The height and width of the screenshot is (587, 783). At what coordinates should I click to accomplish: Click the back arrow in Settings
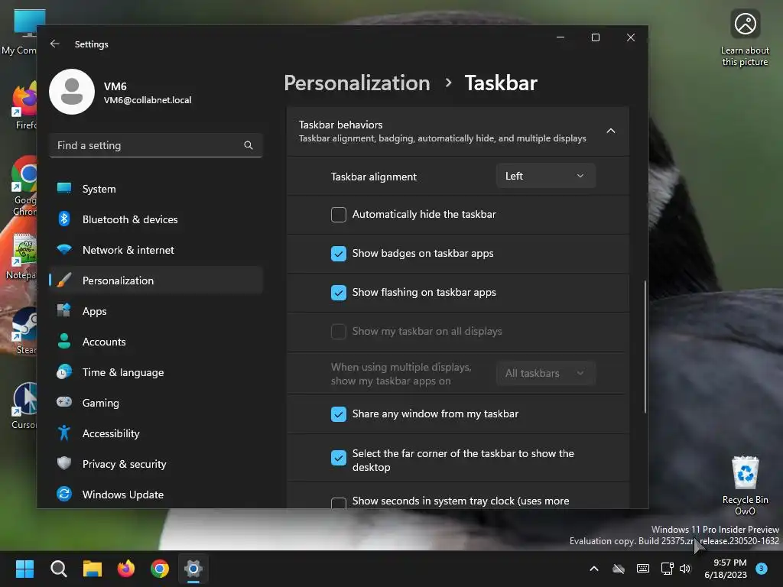point(55,44)
